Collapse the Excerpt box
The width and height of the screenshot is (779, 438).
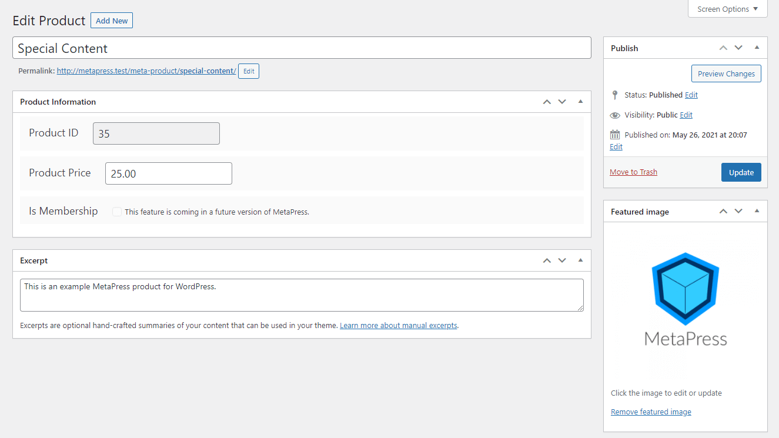[x=580, y=260]
